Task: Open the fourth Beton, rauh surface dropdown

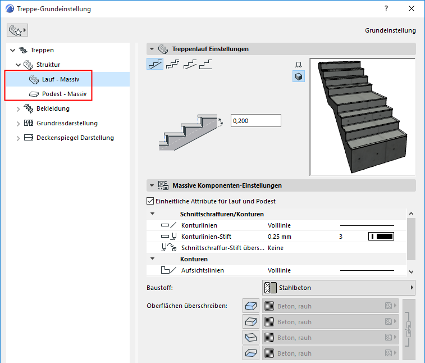Action: click(331, 353)
